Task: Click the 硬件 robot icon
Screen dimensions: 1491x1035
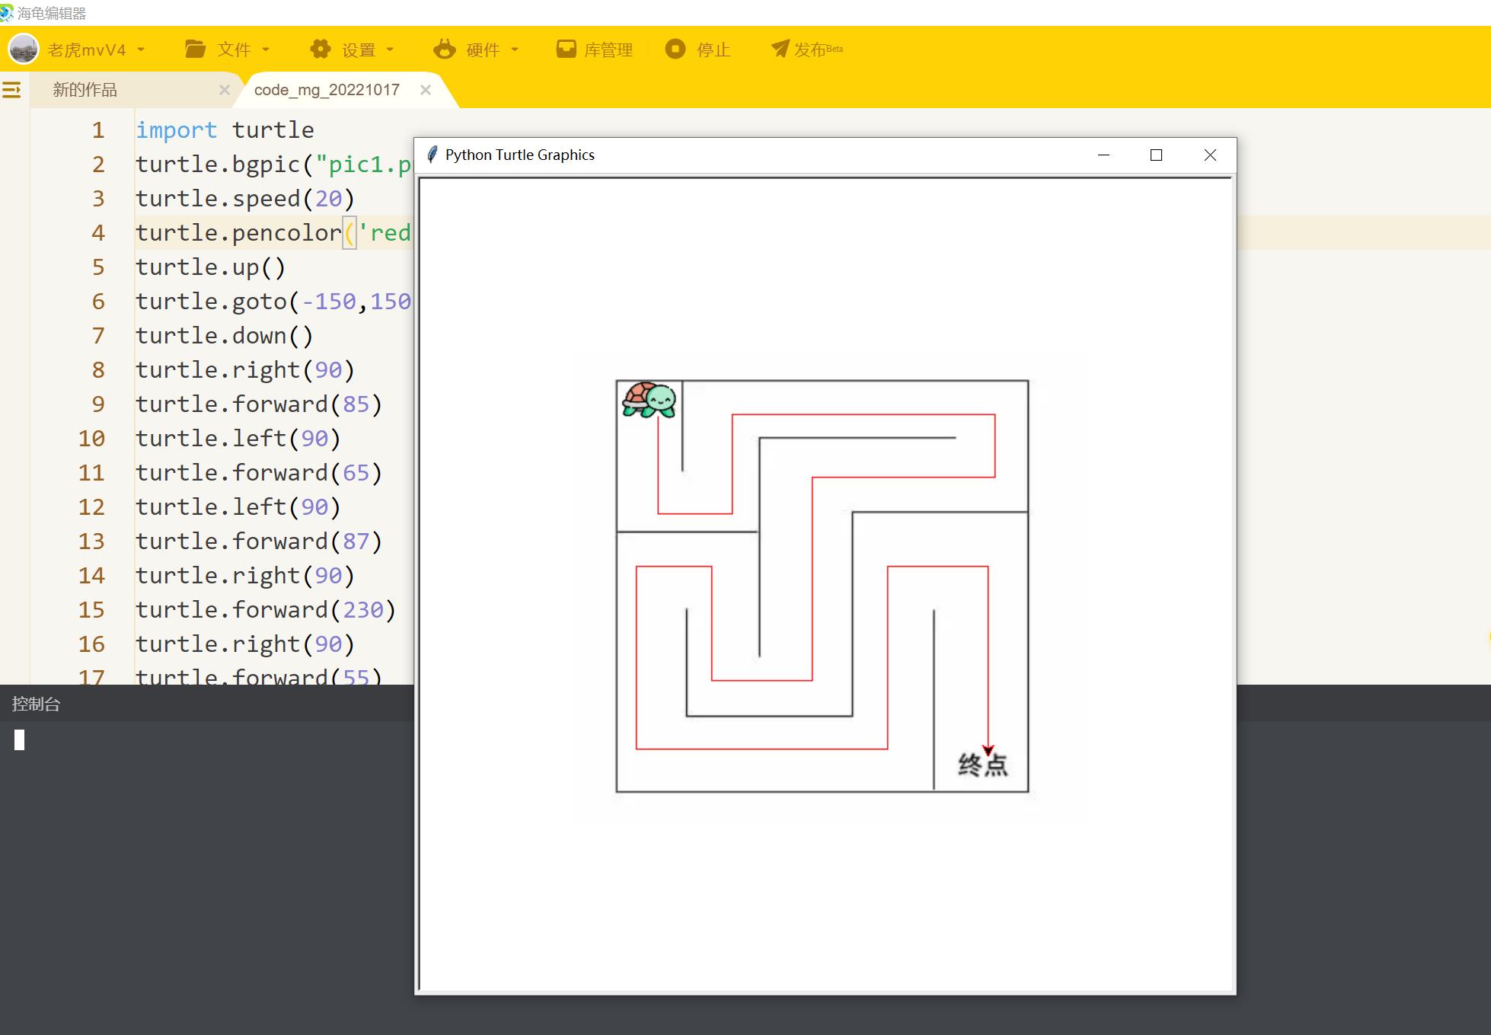Action: point(445,50)
